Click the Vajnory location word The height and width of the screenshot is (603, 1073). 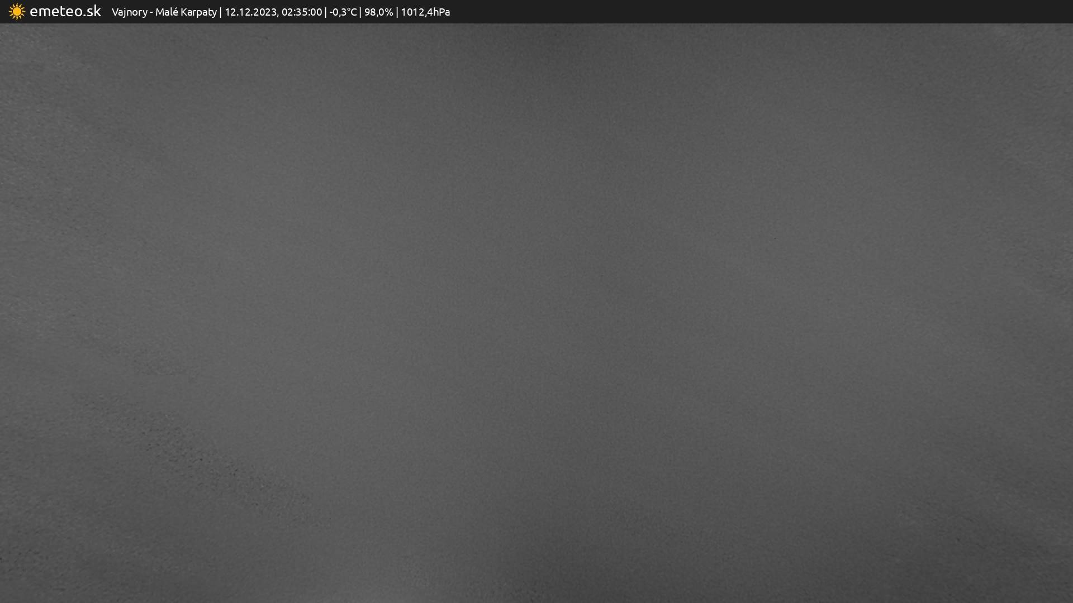129,12
